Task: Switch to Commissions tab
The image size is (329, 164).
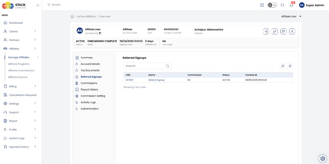Action: coord(89,83)
